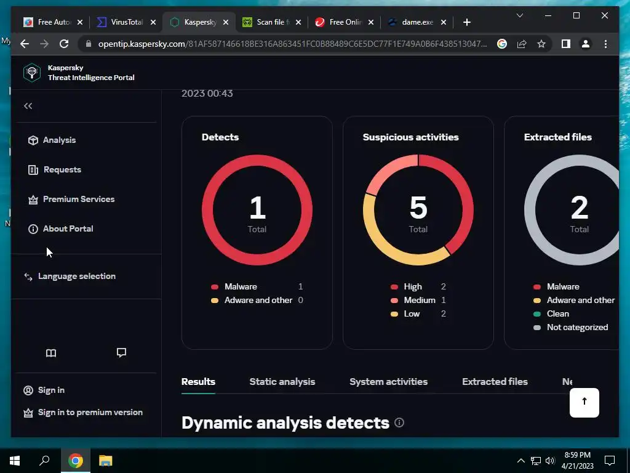Click the Low legend entry
630x473 pixels.
(418, 314)
